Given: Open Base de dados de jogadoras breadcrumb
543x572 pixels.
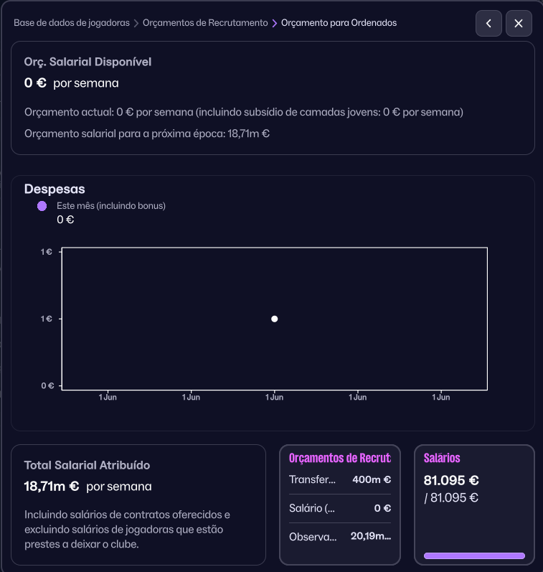Looking at the screenshot, I should (72, 23).
